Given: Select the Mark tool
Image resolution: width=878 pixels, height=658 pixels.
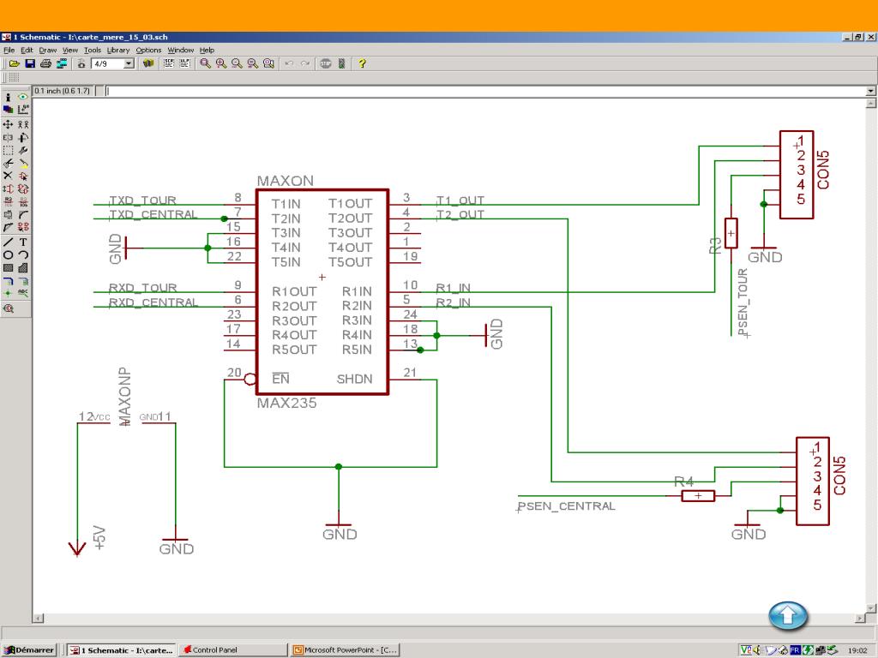Looking at the screenshot, I should point(23,110).
